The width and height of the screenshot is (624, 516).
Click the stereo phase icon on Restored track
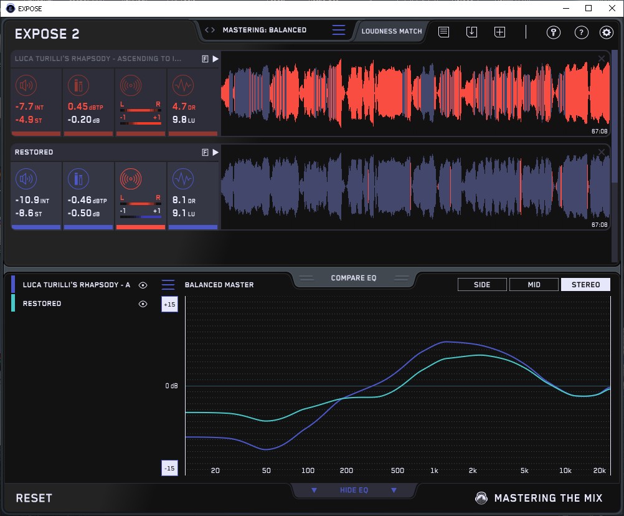pyautogui.click(x=131, y=179)
